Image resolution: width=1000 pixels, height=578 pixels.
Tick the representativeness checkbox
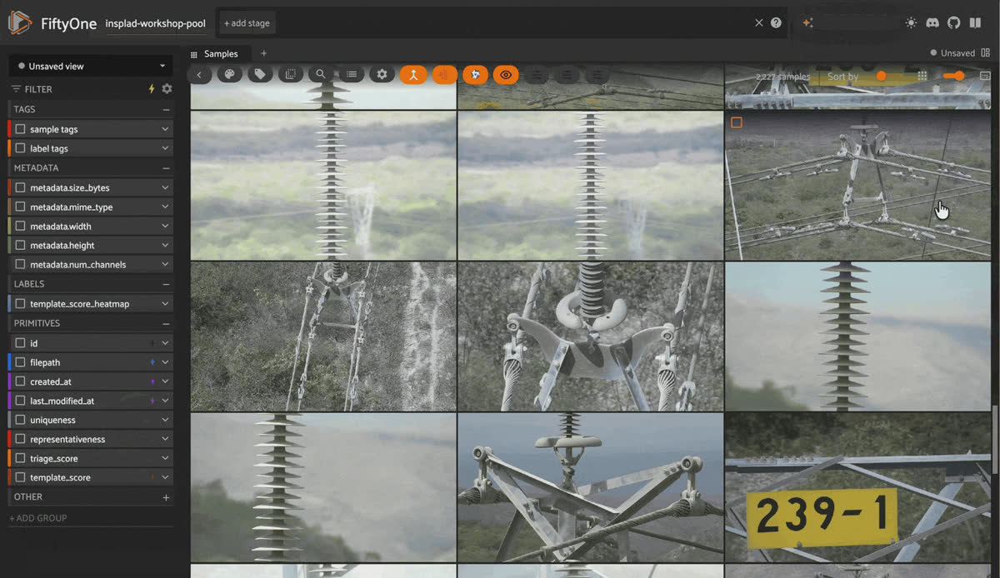click(x=20, y=439)
